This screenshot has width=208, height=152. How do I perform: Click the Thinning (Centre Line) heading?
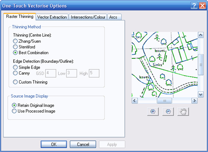tap(32, 35)
